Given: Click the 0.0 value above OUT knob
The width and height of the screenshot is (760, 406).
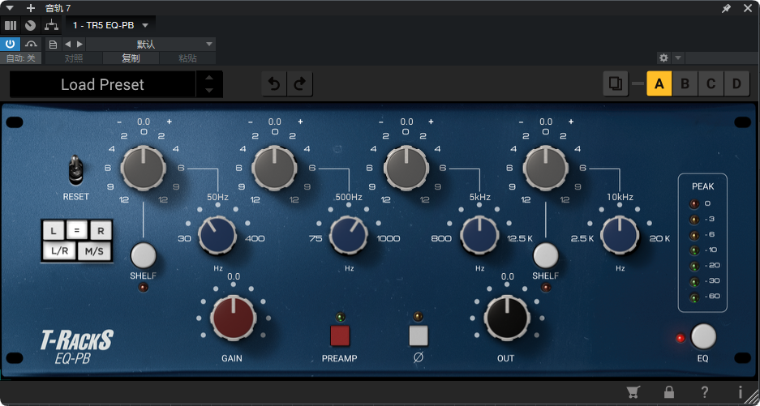Looking at the screenshot, I should tap(508, 276).
